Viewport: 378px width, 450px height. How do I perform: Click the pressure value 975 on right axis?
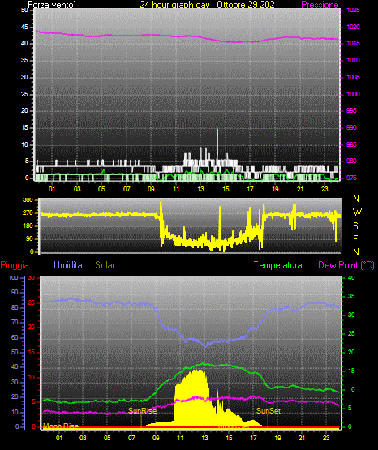click(351, 178)
